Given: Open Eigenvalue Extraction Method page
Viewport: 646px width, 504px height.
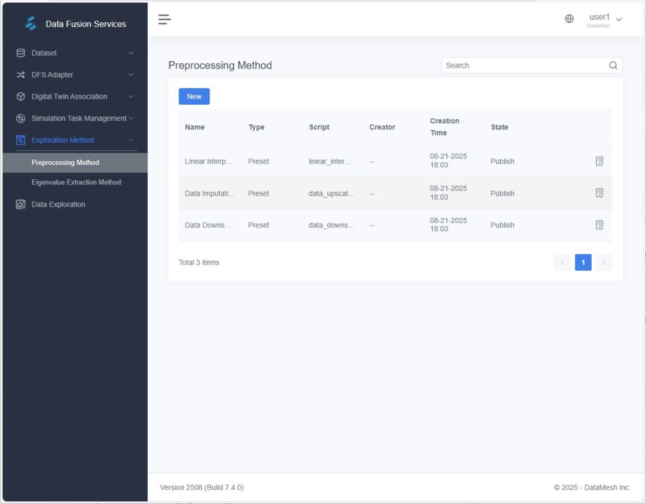Looking at the screenshot, I should click(x=76, y=182).
